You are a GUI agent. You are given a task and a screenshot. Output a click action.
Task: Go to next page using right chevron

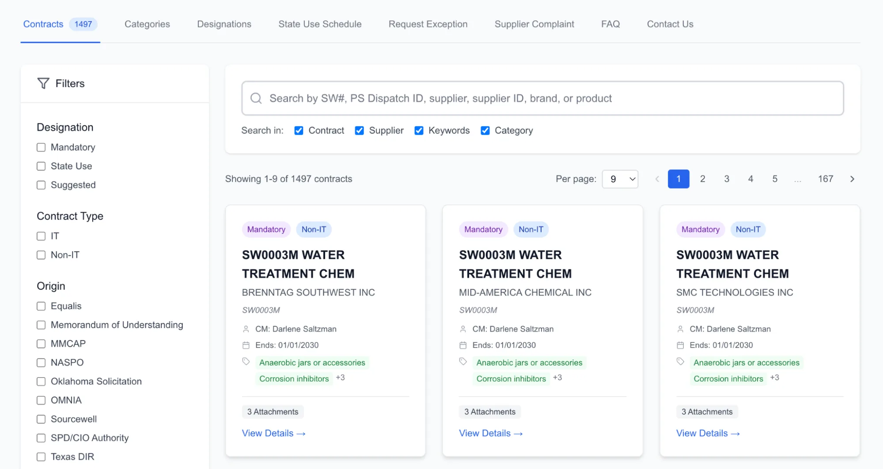[x=852, y=179]
